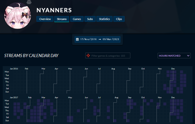Click the Jan 2017 month label
The image size is (195, 124).
pos(14,97)
